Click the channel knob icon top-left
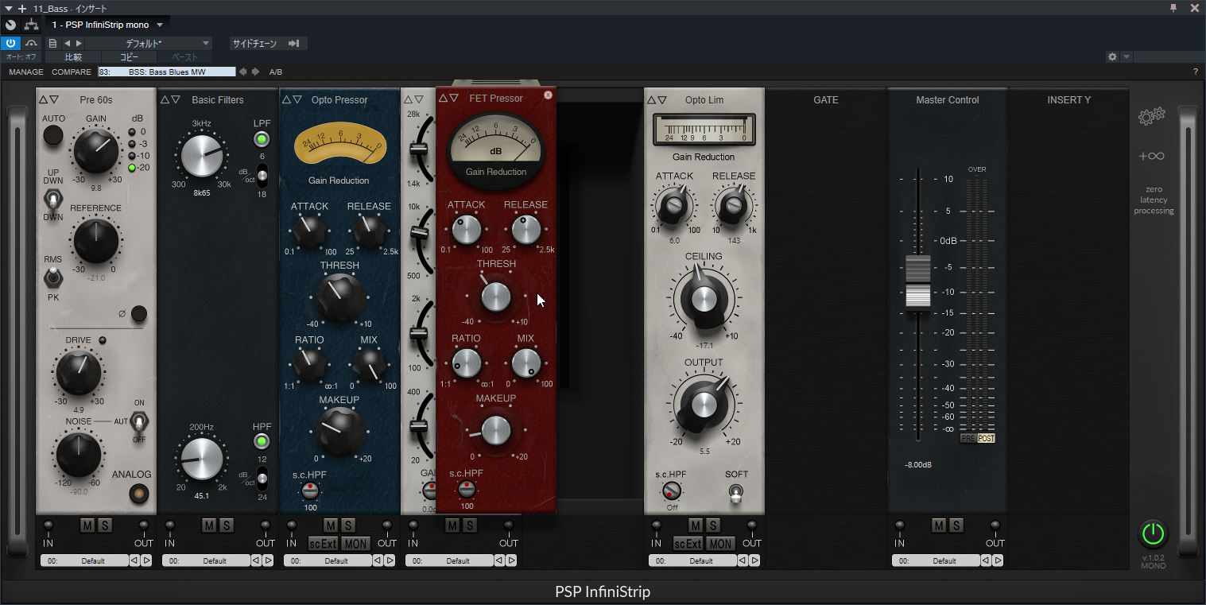 click(x=10, y=25)
